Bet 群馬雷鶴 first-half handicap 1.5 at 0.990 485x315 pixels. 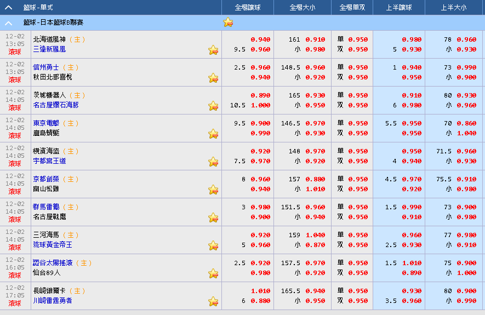tap(412, 207)
